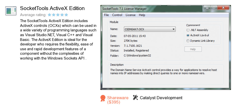Close the License Manager window
Screen dimensions: 236x111
click(223, 8)
